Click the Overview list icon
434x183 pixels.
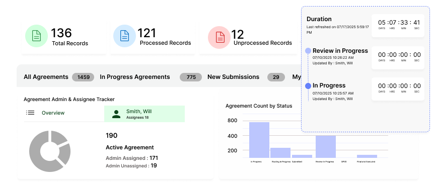30,113
